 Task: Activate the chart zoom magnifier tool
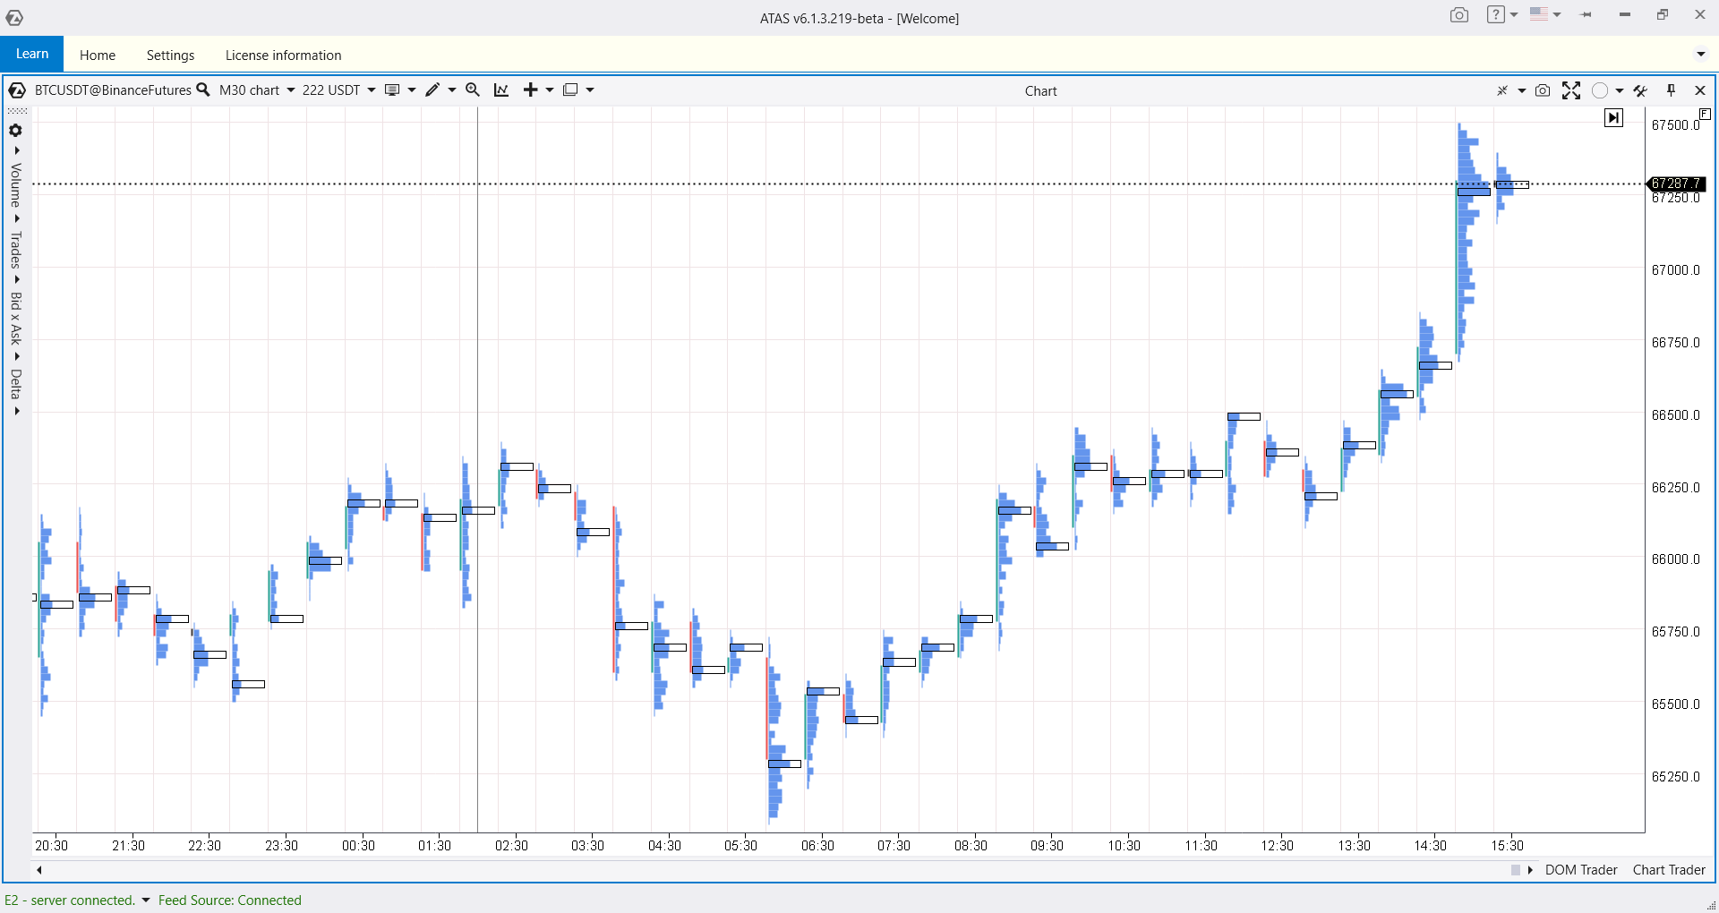click(x=472, y=90)
